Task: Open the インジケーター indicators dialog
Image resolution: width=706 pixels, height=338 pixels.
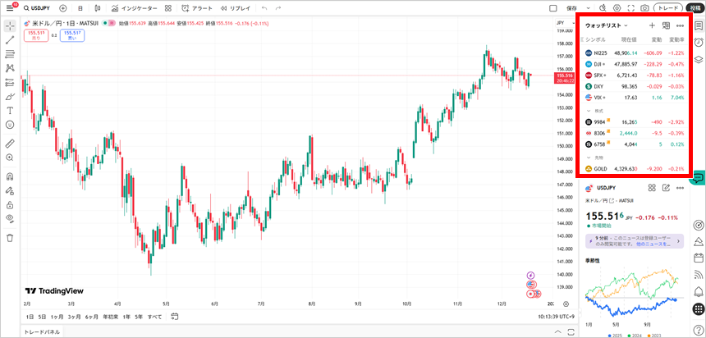Action: [x=135, y=7]
